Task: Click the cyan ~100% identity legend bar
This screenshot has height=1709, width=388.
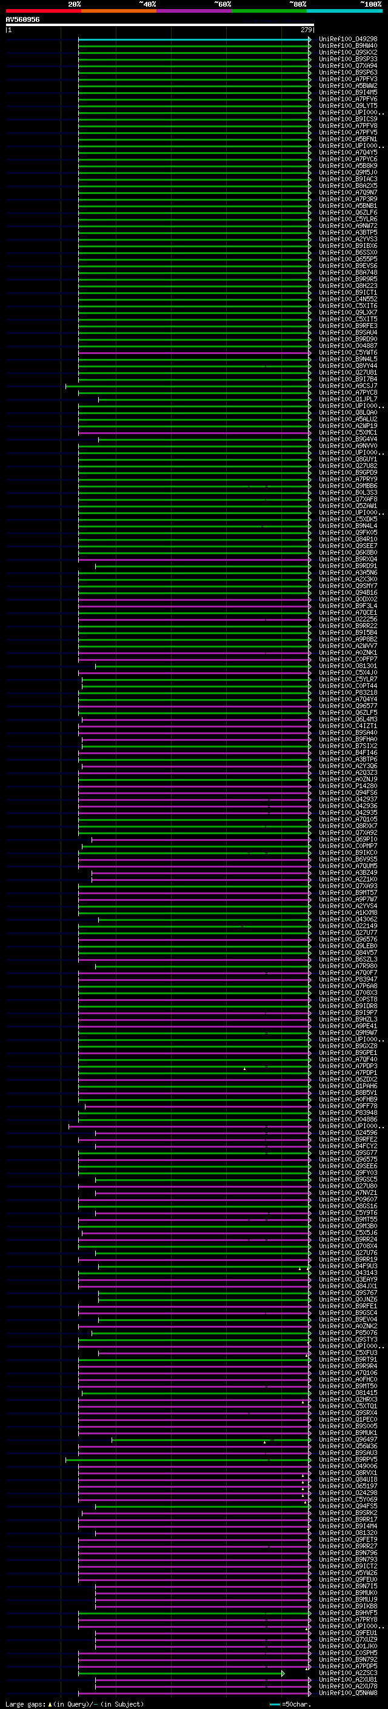Action: tap(344, 11)
